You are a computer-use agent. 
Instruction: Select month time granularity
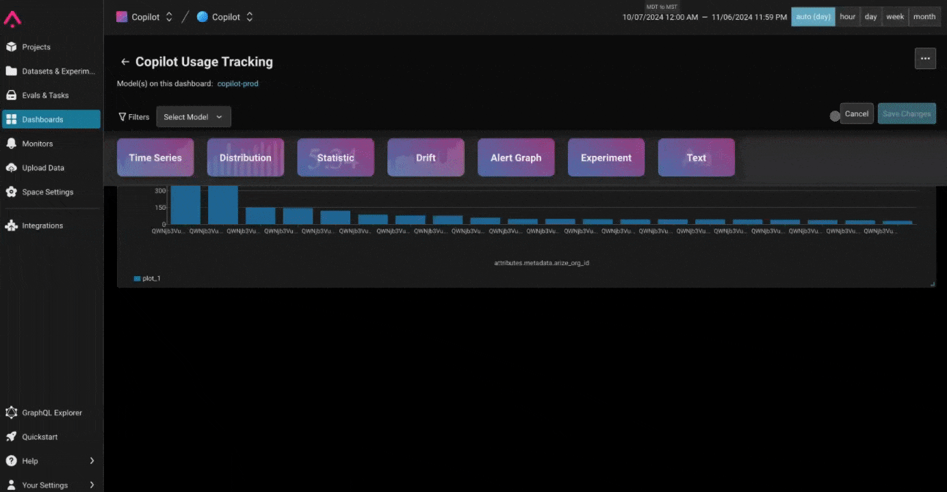(924, 17)
